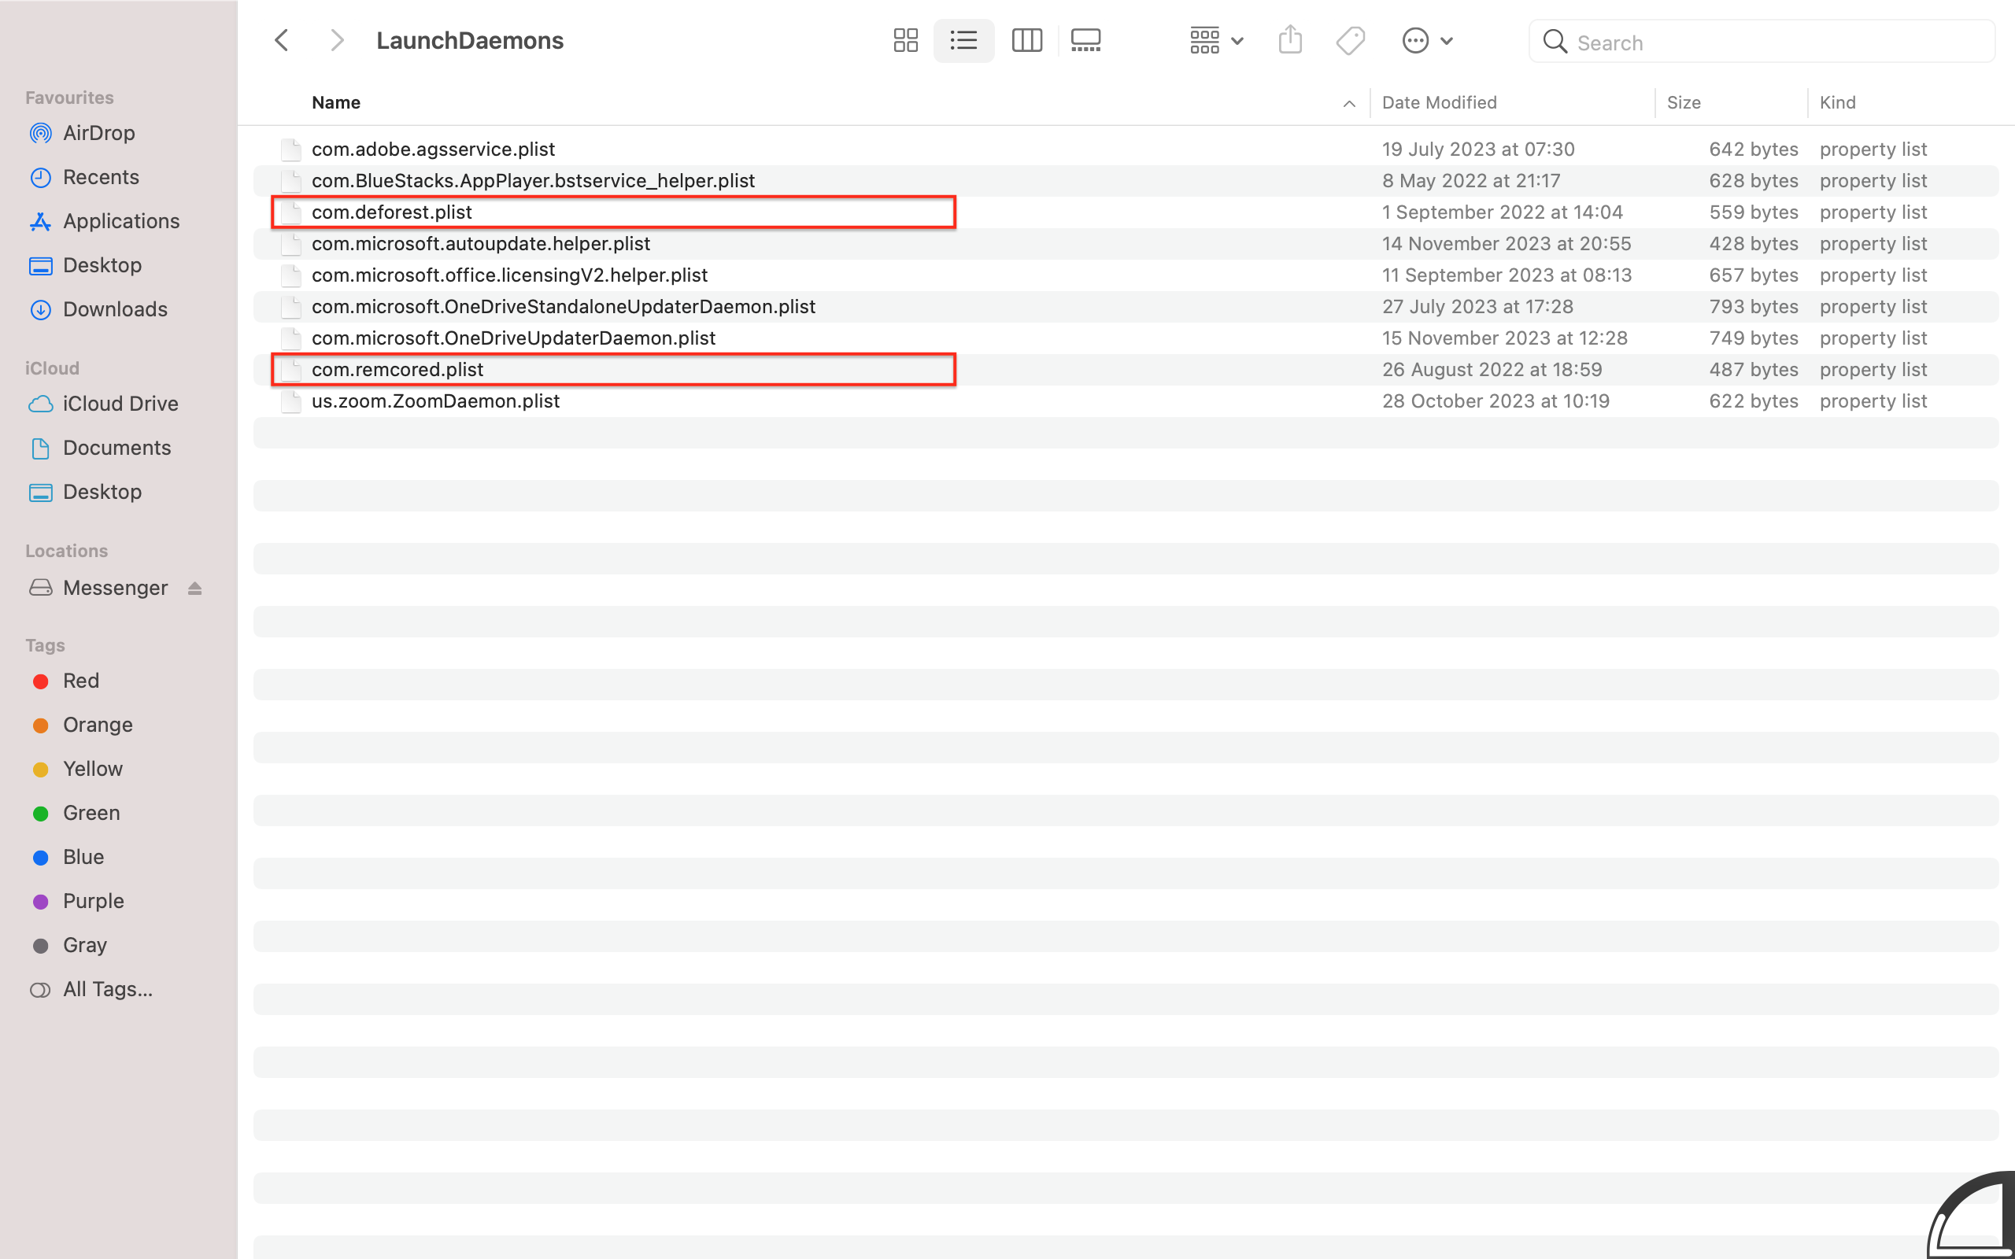Screen dimensions: 2015x1259
Task: Open AirDrop in the sidebar
Action: pos(98,133)
